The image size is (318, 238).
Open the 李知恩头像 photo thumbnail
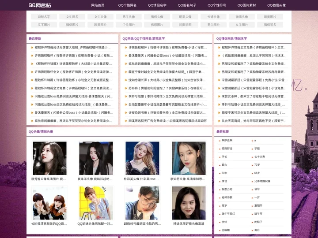click(189, 158)
